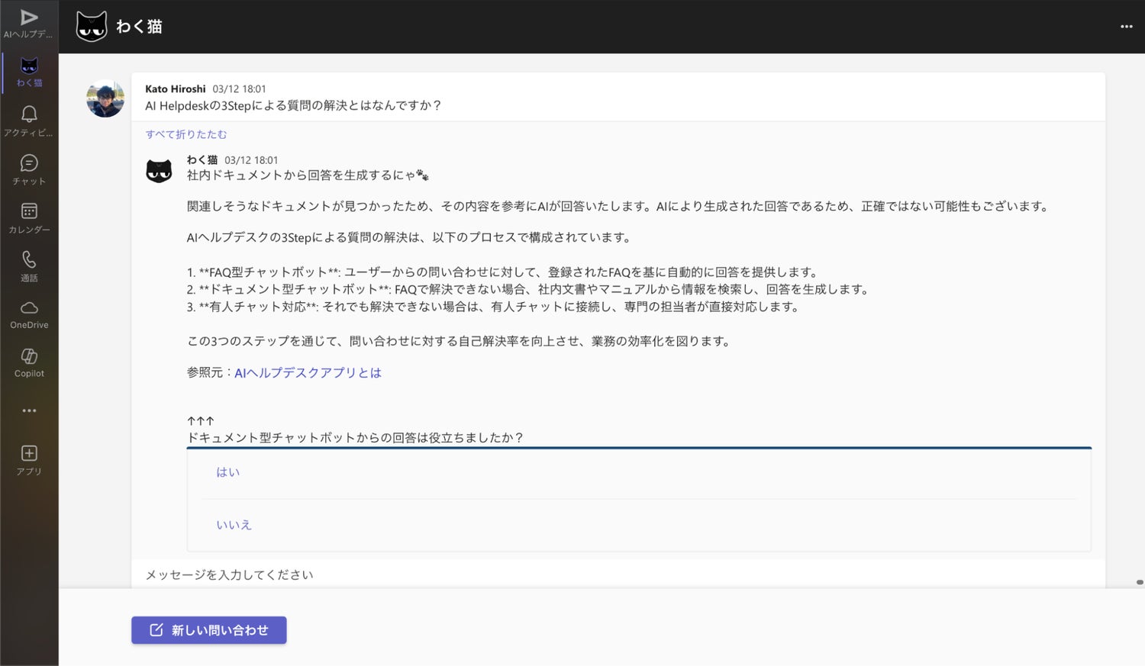Expand more apps via sidebar ellipsis
Viewport: 1145px width, 666px height.
click(x=29, y=410)
